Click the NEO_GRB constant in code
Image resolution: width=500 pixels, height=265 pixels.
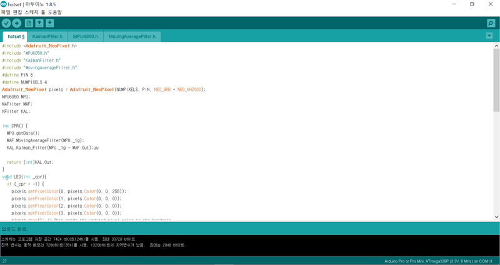point(162,90)
